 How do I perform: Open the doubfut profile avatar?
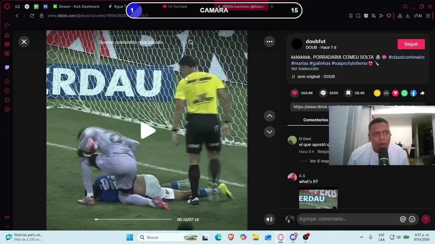point(297,44)
